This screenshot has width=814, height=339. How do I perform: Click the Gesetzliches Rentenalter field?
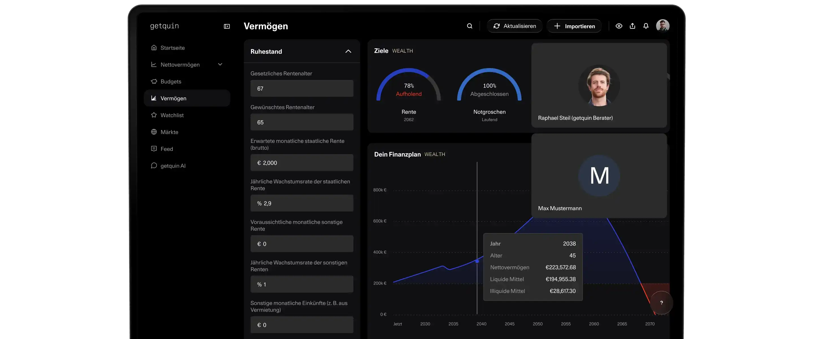[302, 88]
